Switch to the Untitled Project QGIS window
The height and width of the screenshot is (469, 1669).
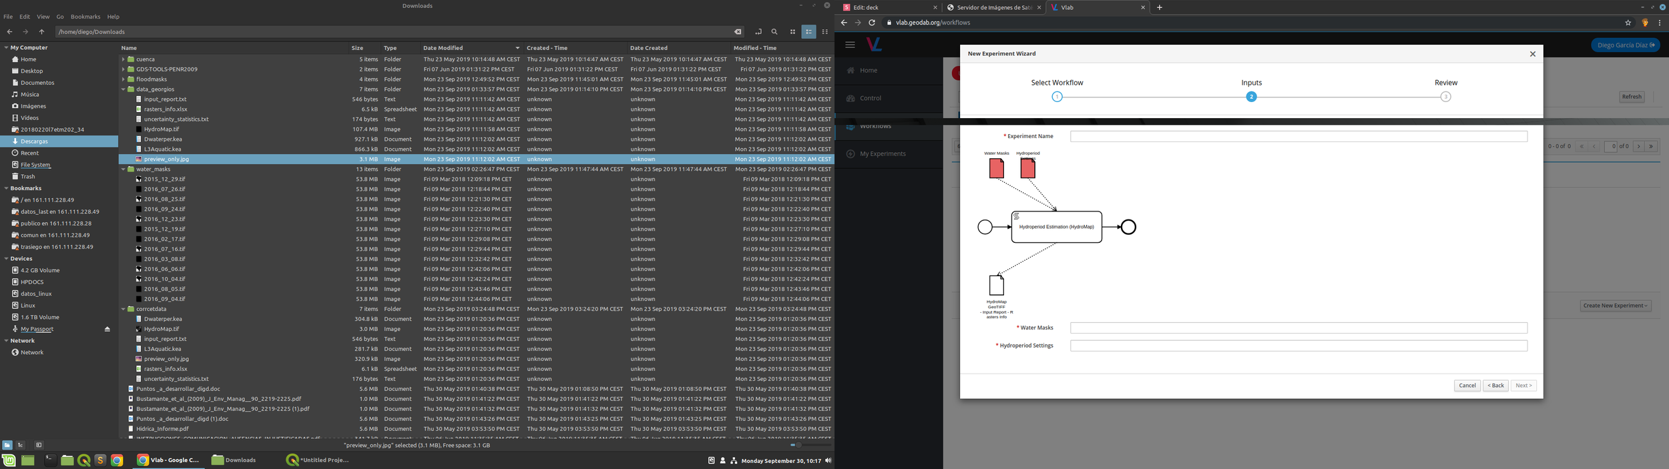point(318,460)
